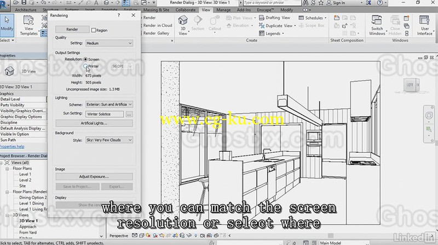This screenshot has height=245, width=438.
Task: Select the Printer resolution radio button
Action: (85, 66)
